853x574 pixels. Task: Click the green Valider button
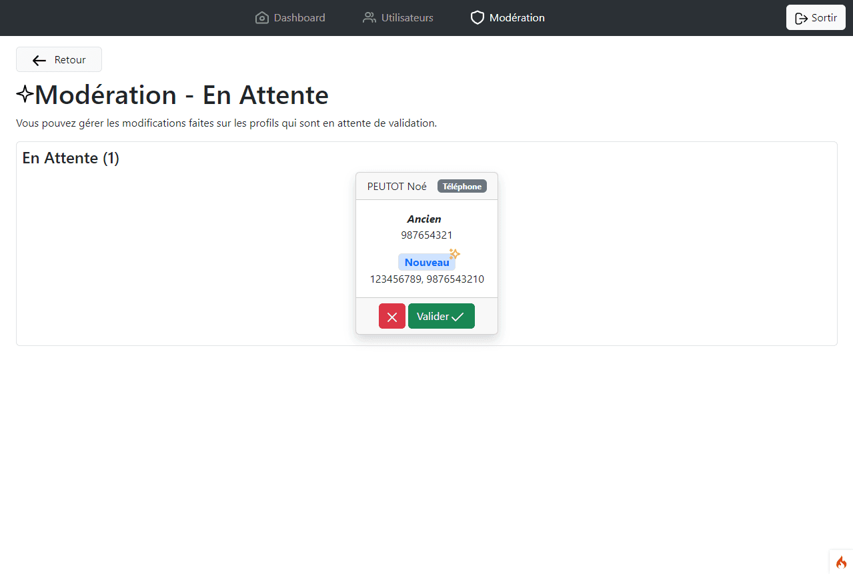point(442,316)
